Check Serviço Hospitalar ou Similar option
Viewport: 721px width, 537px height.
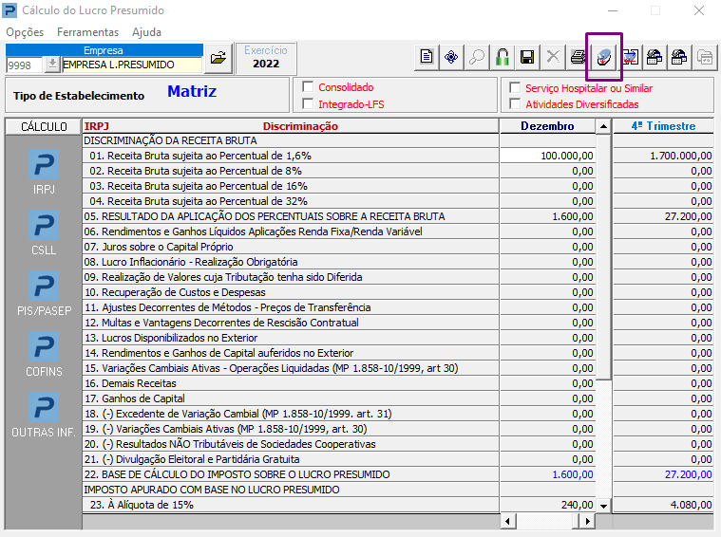515,87
